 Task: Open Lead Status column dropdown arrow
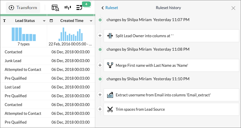[x=44, y=21]
